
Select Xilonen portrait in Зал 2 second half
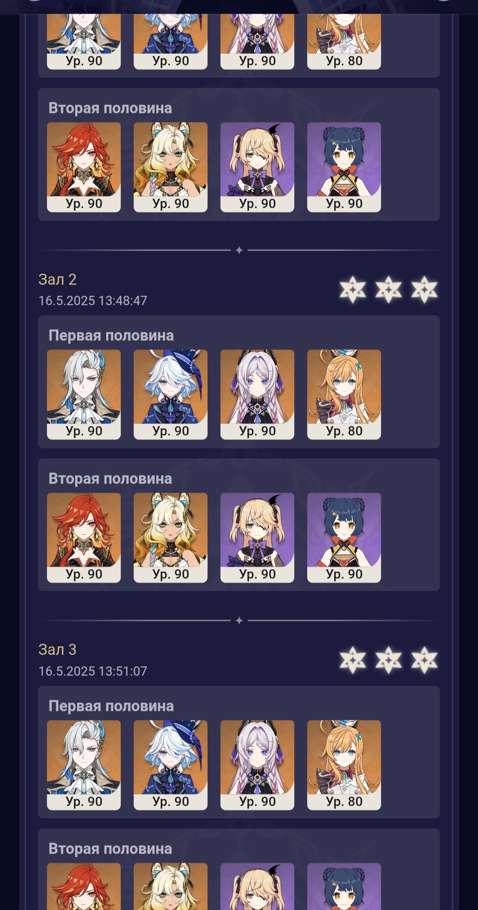pos(170,538)
